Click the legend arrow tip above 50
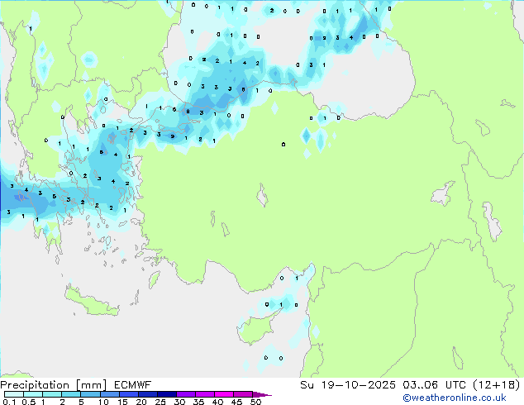 point(262,394)
